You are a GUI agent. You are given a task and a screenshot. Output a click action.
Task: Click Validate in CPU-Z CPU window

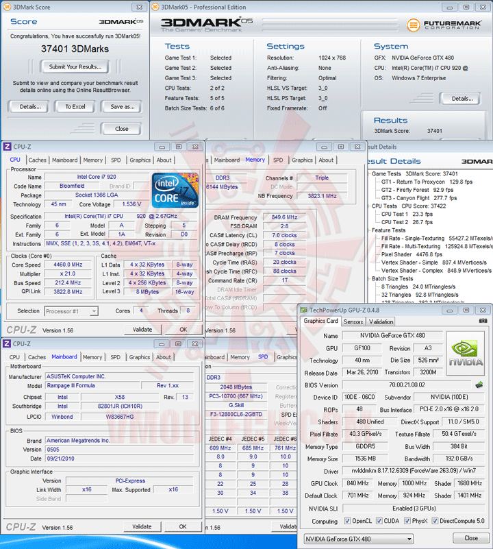coord(142,330)
